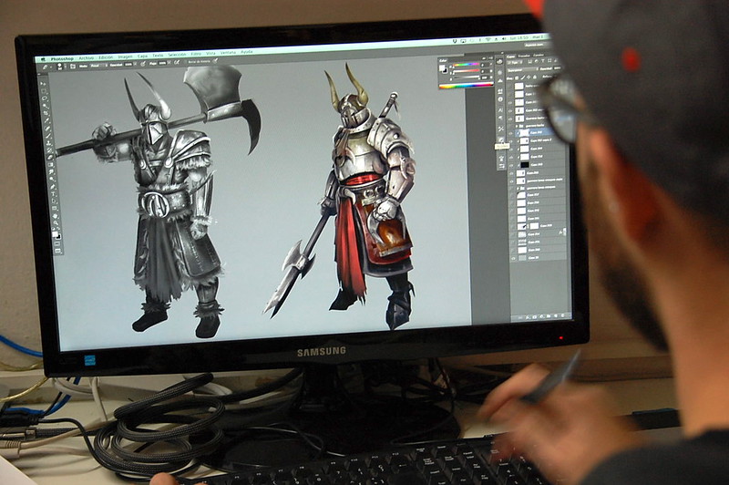This screenshot has height=485, width=729.
Task: Change screen mode from the toolbox
Action: (x=57, y=251)
